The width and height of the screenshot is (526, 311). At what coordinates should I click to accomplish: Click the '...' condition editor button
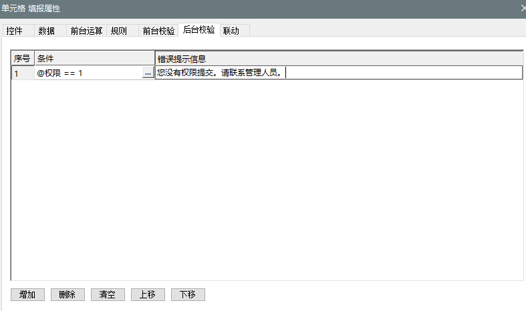click(148, 73)
